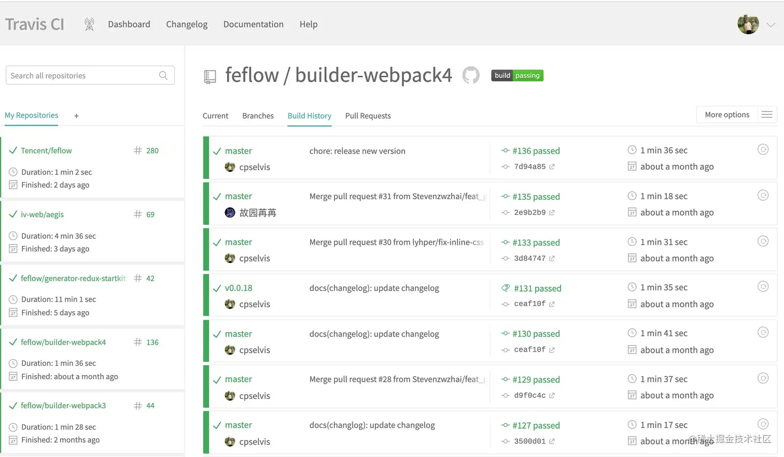Select the Build History tab
The height and width of the screenshot is (457, 784).
click(310, 116)
